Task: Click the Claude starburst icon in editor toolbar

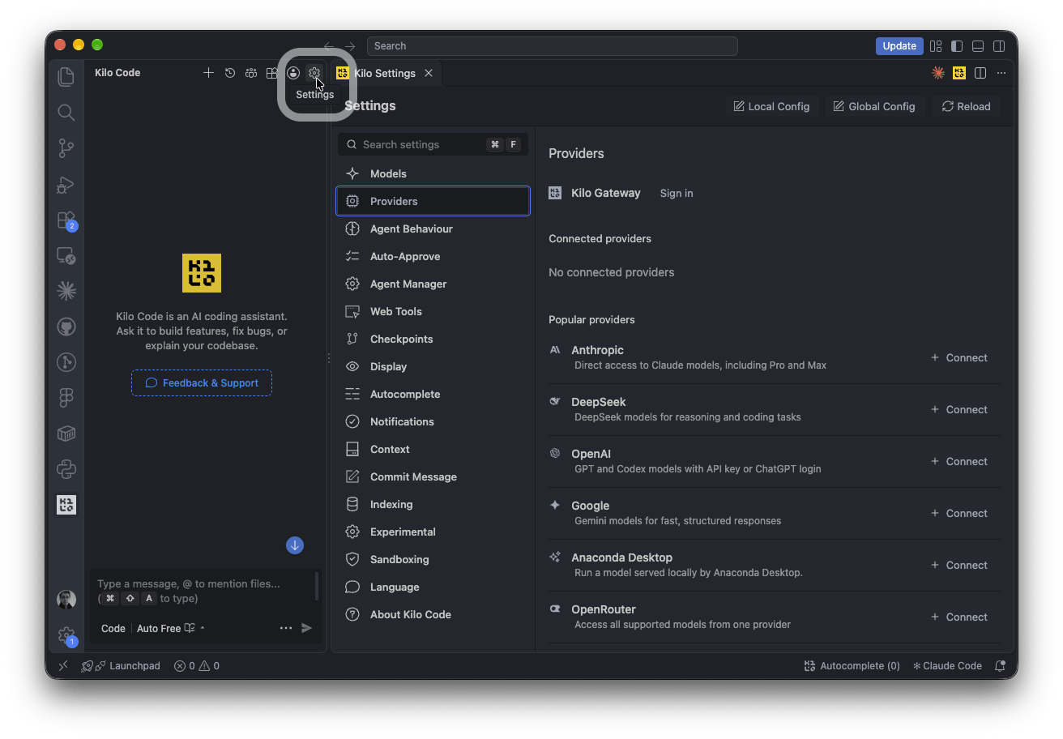Action: [938, 73]
